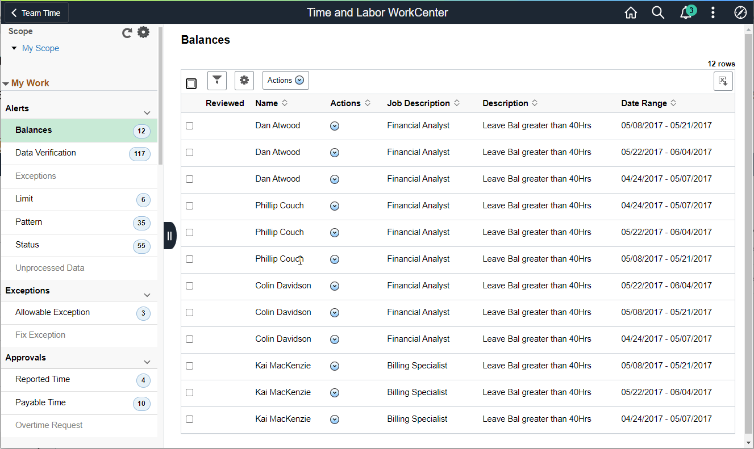The width and height of the screenshot is (754, 449).
Task: Open the Scope configuration gear
Action: tap(143, 32)
